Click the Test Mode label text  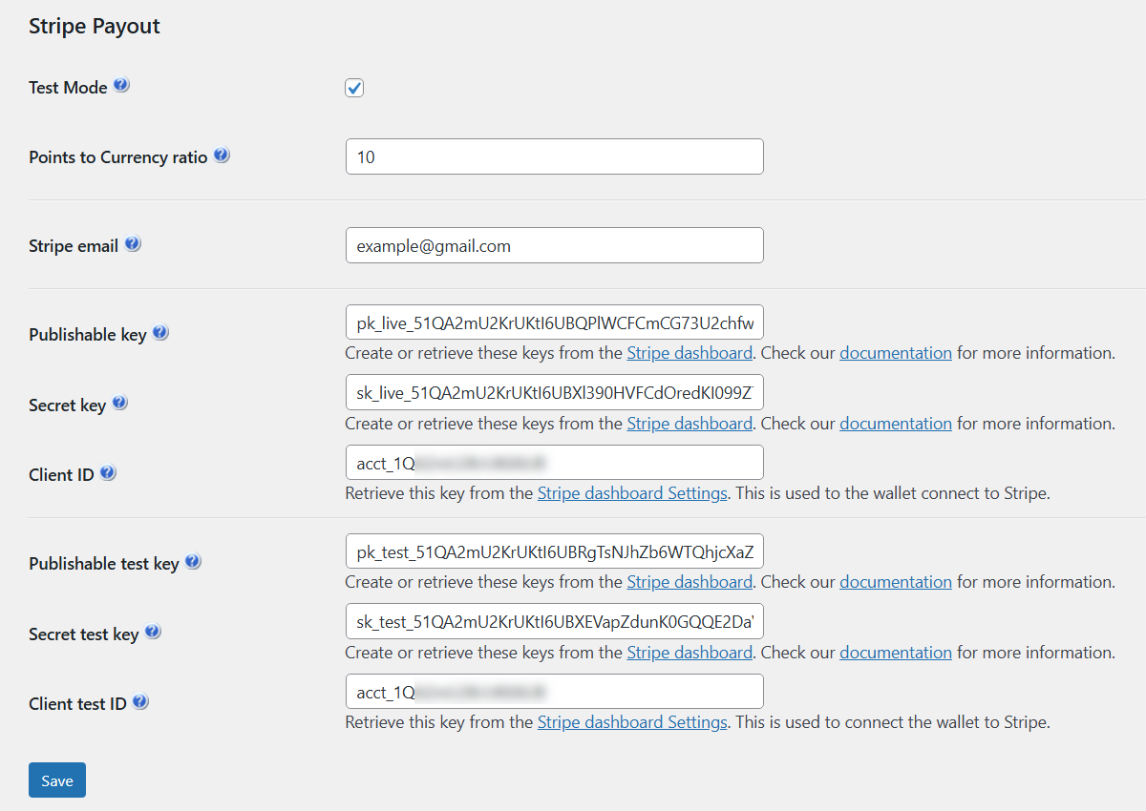coord(68,88)
